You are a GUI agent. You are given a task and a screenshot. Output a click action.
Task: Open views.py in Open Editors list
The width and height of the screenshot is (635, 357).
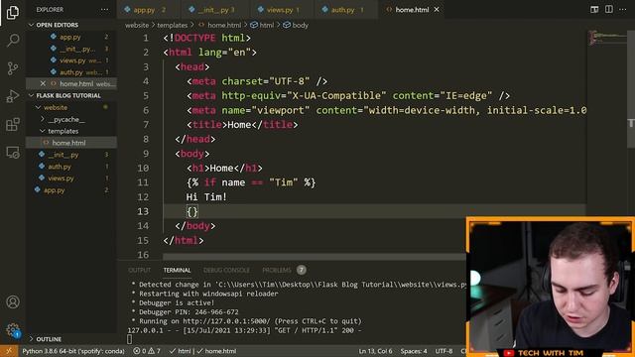(71, 60)
